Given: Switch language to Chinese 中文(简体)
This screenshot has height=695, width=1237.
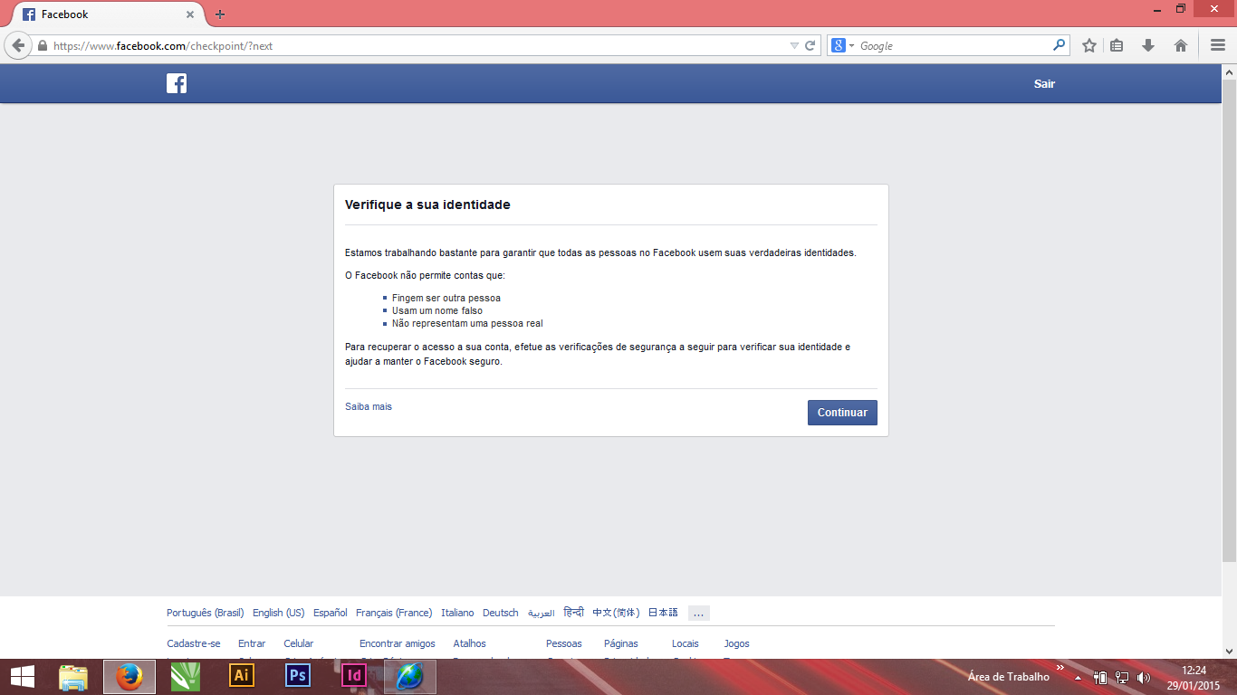Looking at the screenshot, I should coord(616,613).
